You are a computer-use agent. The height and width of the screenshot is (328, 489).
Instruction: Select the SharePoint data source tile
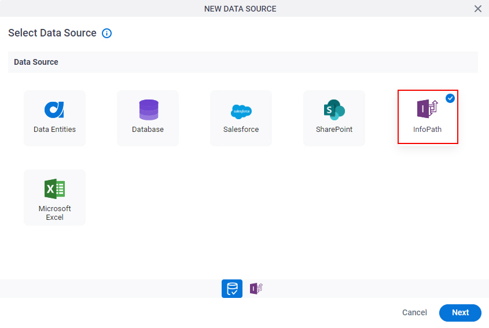[x=334, y=118]
